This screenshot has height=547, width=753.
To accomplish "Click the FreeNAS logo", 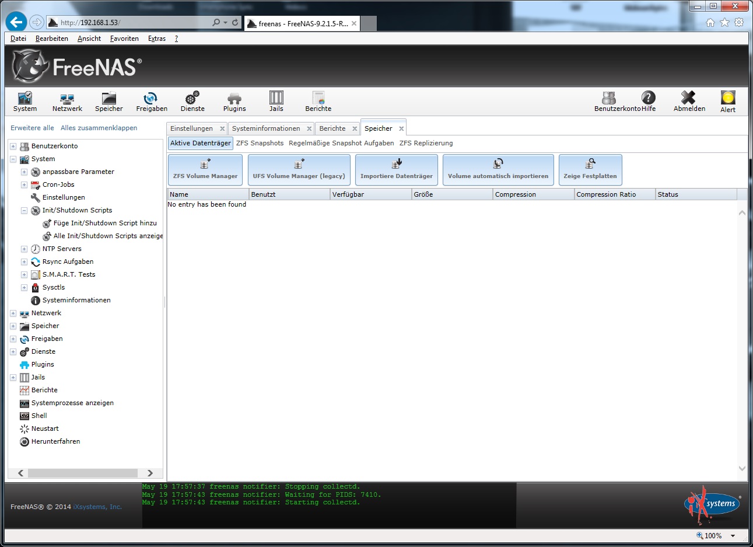I will (76, 67).
